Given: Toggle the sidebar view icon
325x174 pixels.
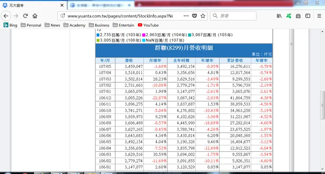Looking at the screenshot, I should click(x=308, y=16).
